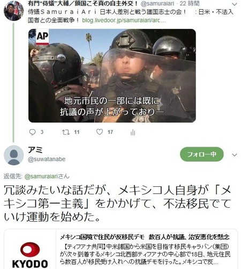Open @samuraiari reply-to mention link
This screenshot has width=241, height=269.
coord(41,177)
